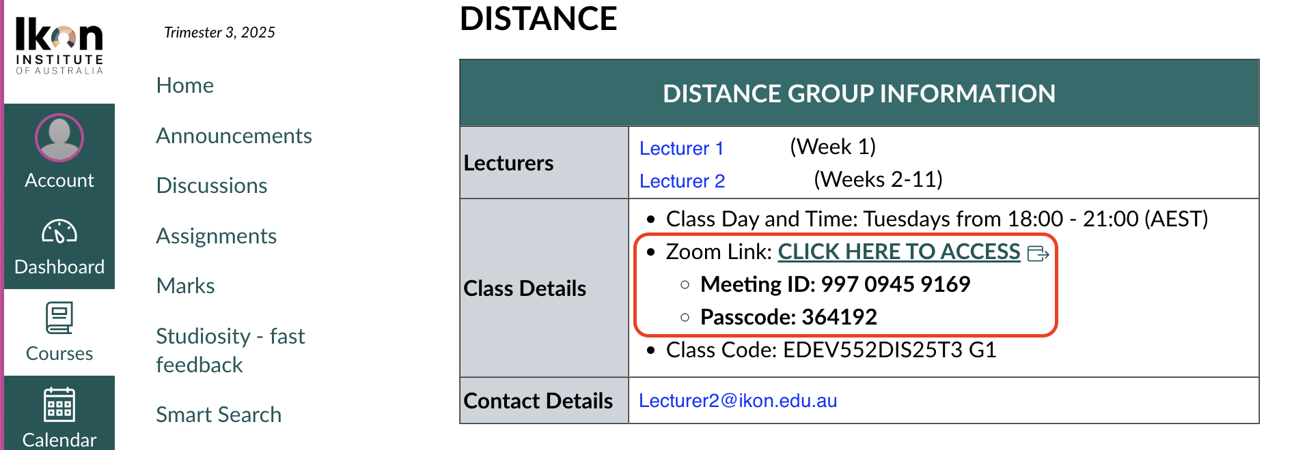1309x450 pixels.
Task: Click the Ikon Institute logo
Action: [x=59, y=45]
